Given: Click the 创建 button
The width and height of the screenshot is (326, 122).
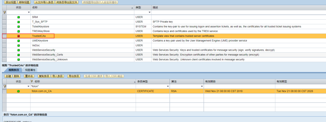Looking at the screenshot, I should tap(8, 76).
